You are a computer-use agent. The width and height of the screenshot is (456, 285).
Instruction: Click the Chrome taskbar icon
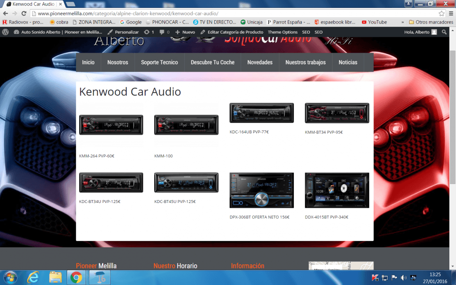coord(76,278)
